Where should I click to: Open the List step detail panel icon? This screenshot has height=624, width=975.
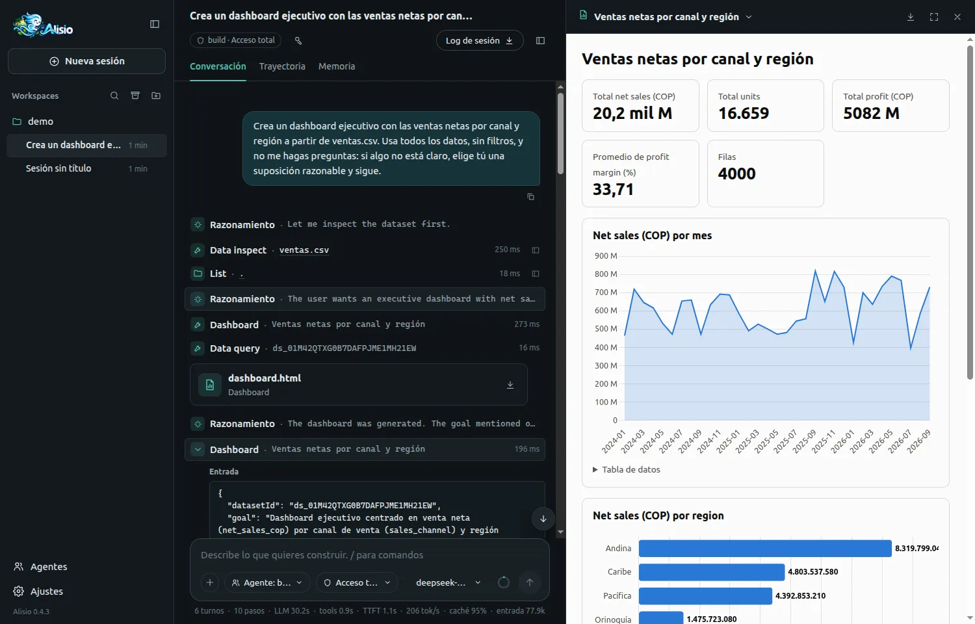(536, 274)
